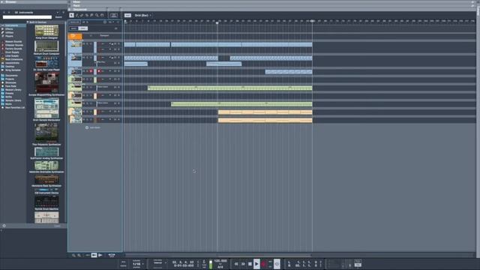Click the Fast Forward button in transport
Screen dimensions: 480x270
(x=243, y=264)
